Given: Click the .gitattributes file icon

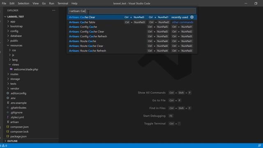Looking at the screenshot, I should pos(8,108).
